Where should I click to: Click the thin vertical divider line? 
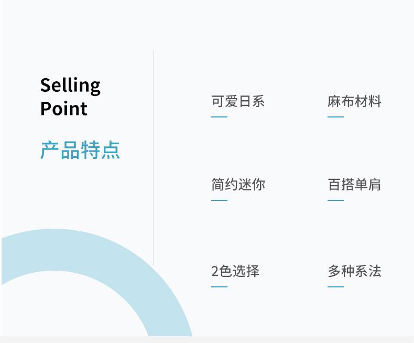tap(154, 158)
